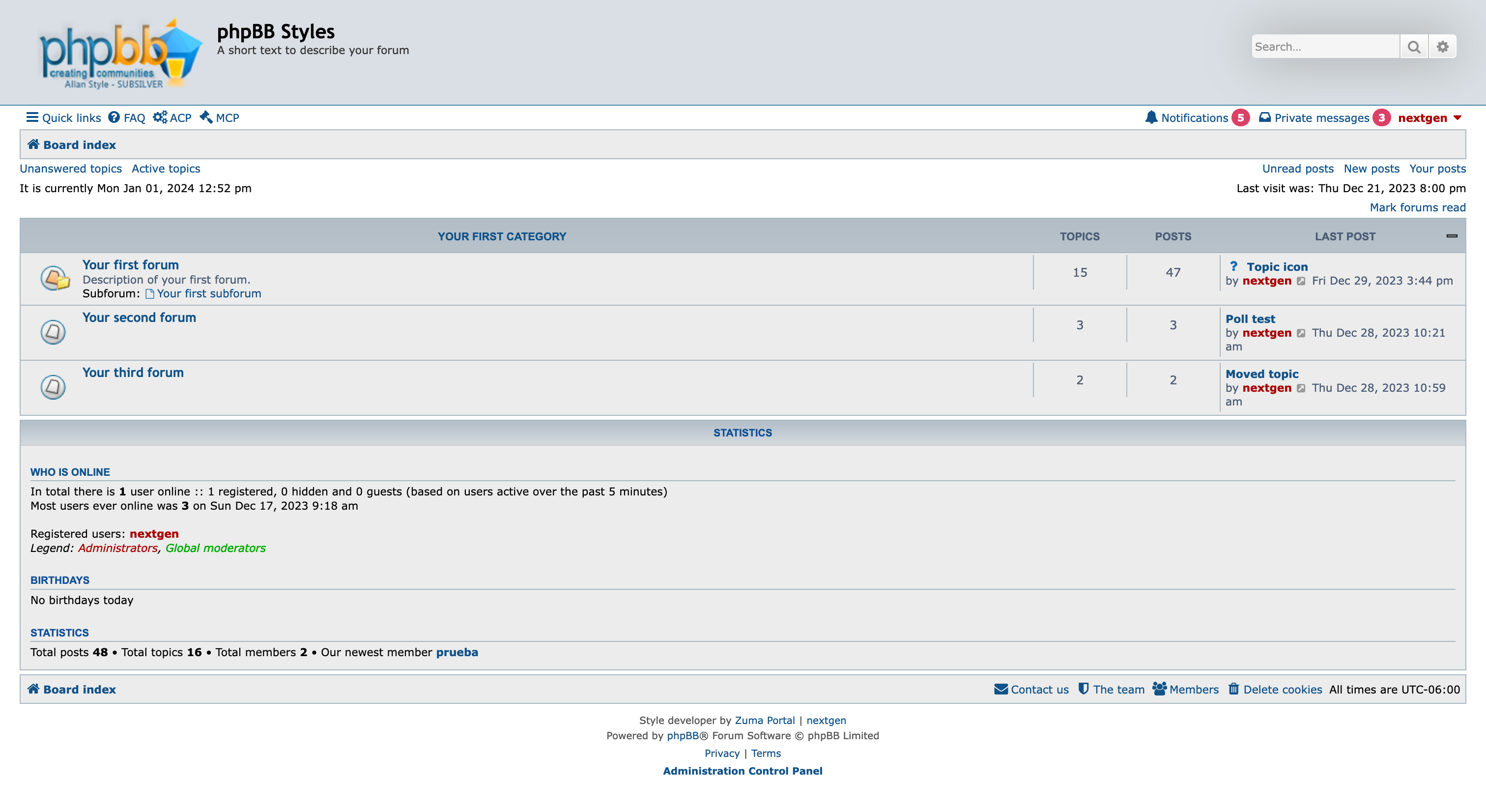Click the ACP cogs icon
Viewport: 1486px width, 809px height.
point(160,118)
